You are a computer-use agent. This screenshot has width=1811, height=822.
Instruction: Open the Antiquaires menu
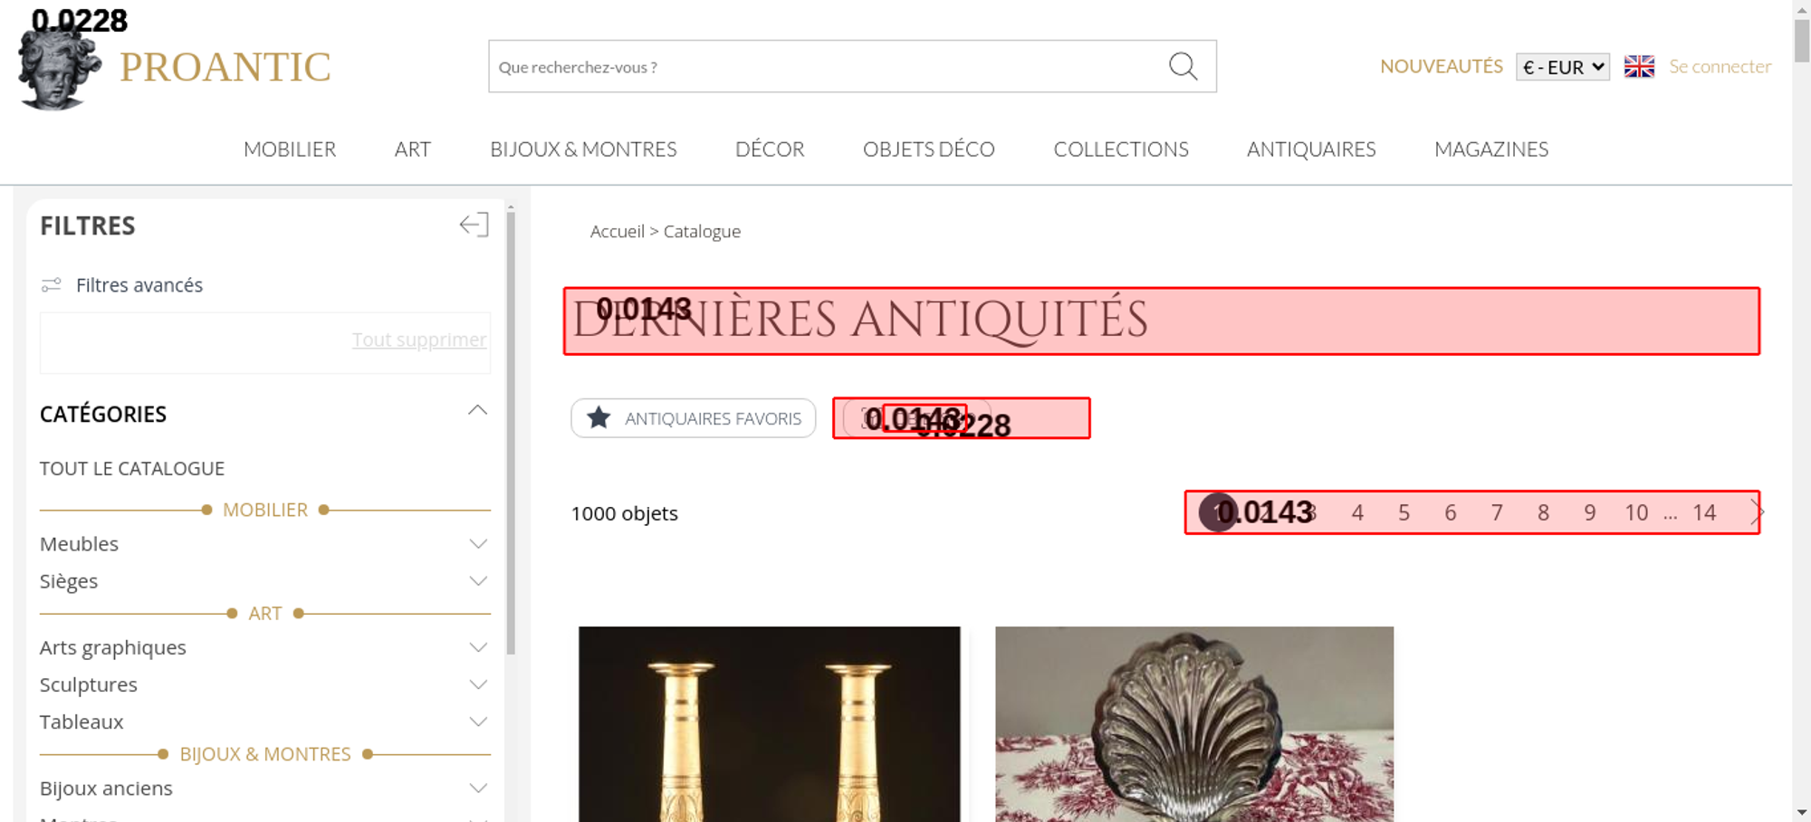(x=1311, y=149)
